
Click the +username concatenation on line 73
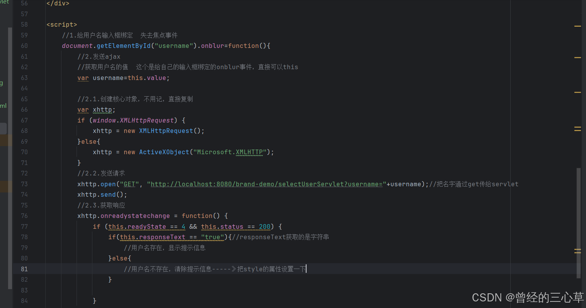tap(404, 184)
